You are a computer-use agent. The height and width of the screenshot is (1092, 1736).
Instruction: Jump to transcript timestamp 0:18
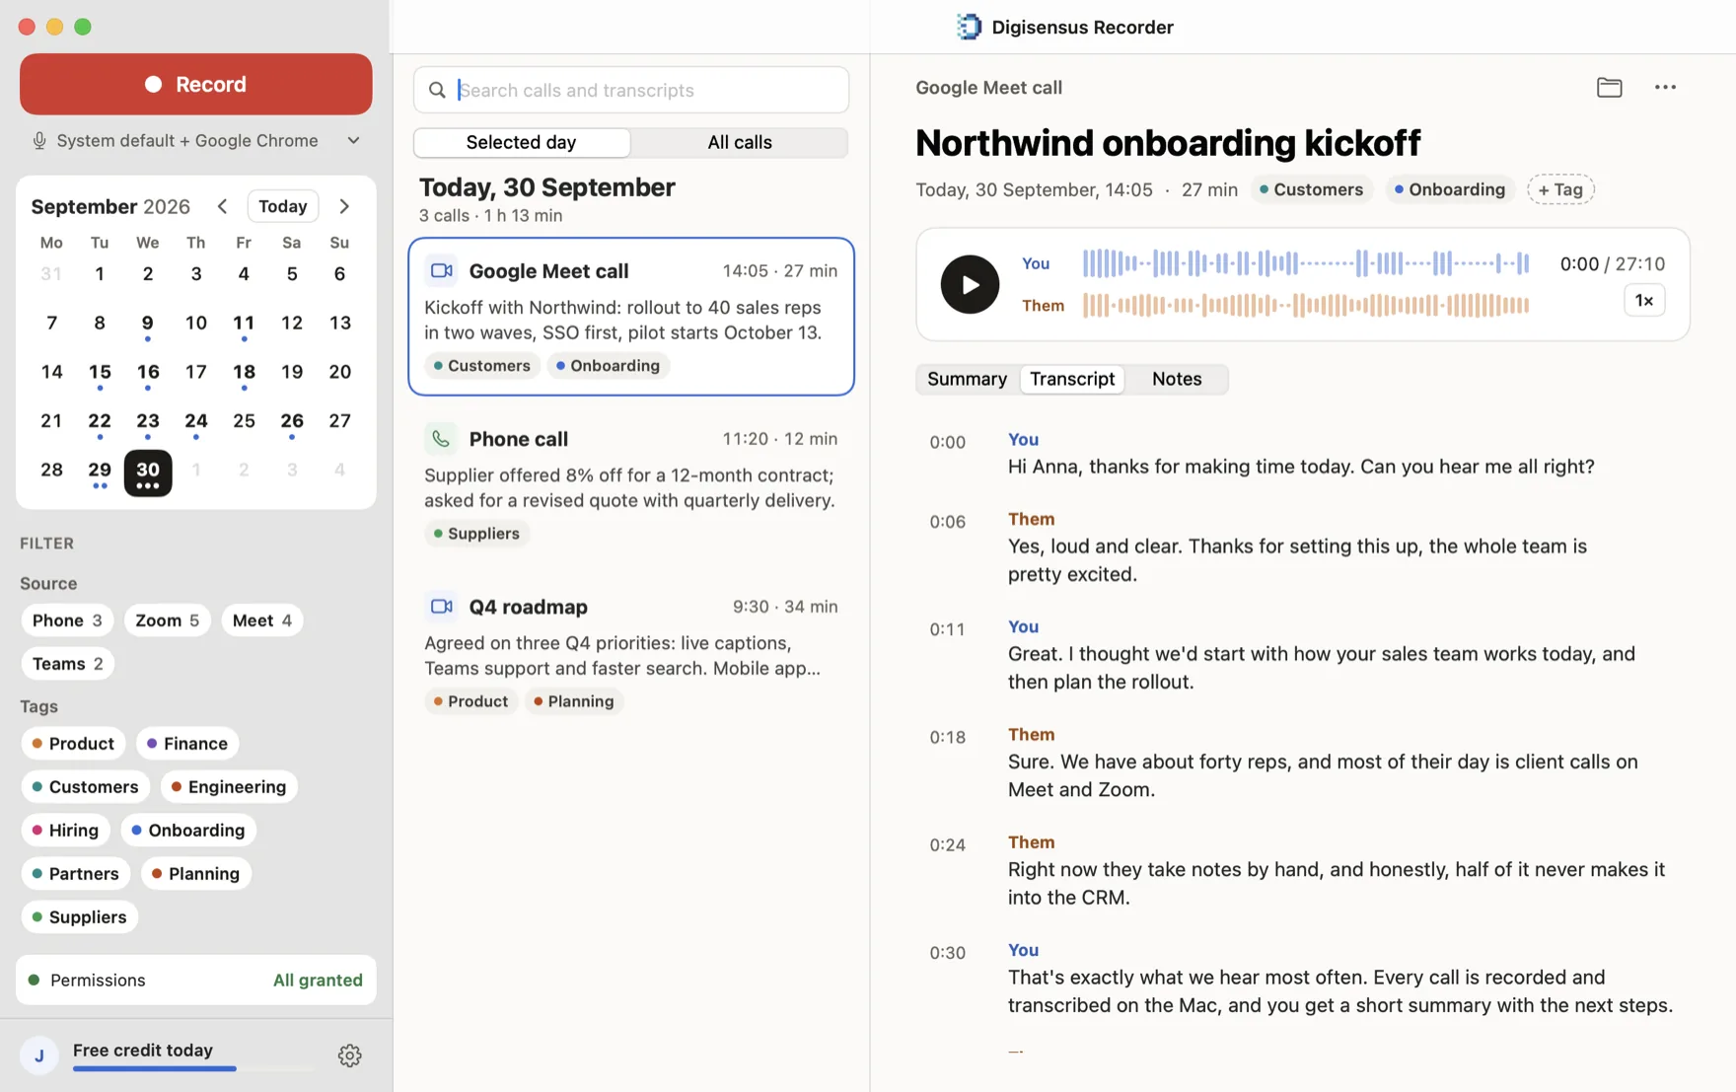[947, 738]
